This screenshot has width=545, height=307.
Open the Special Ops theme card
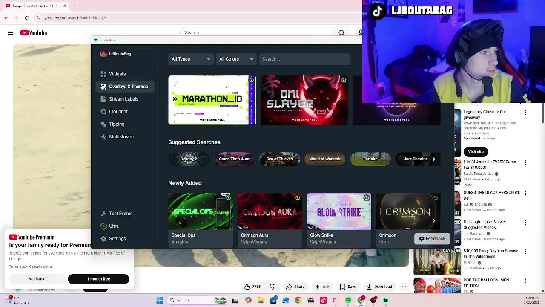pos(201,220)
